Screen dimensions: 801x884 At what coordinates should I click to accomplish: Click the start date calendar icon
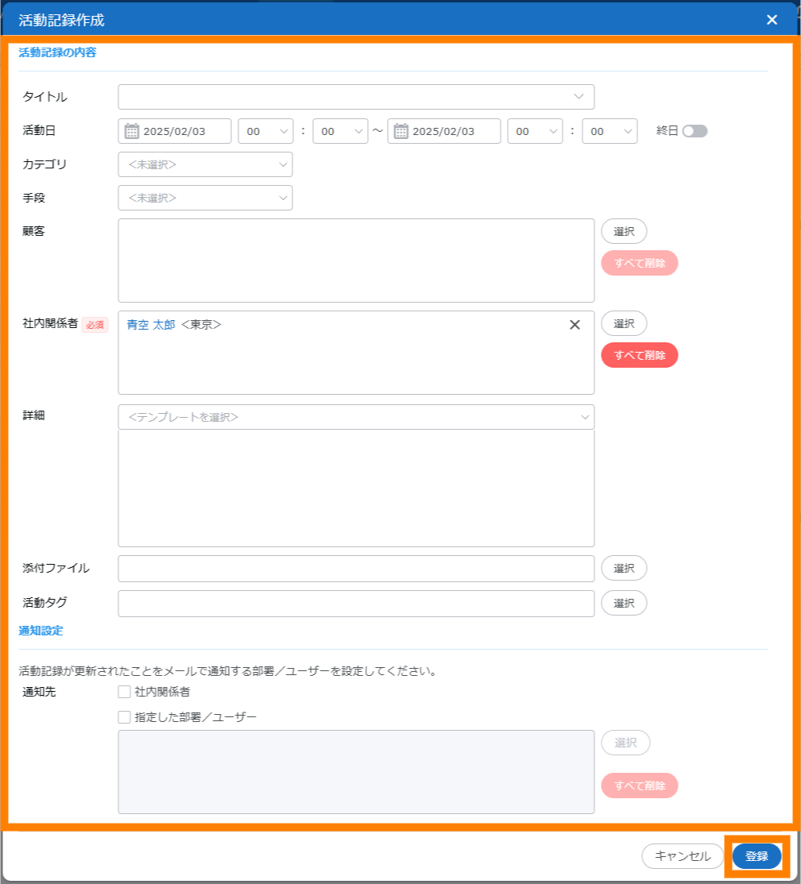(x=132, y=131)
